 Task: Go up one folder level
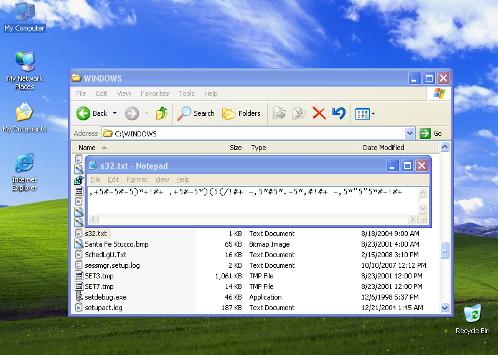(162, 113)
